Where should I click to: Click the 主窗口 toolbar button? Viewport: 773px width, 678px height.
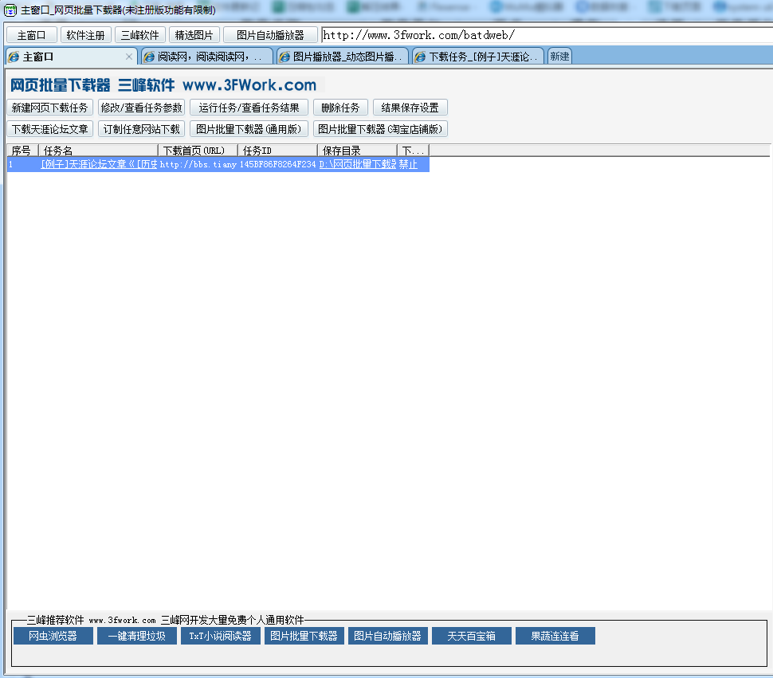32,35
